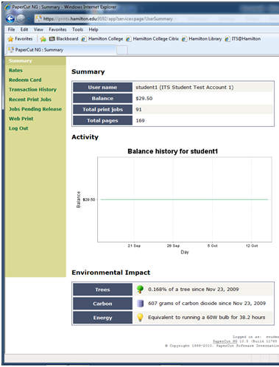
Task: Open the Edit menu
Action: pos(24,29)
